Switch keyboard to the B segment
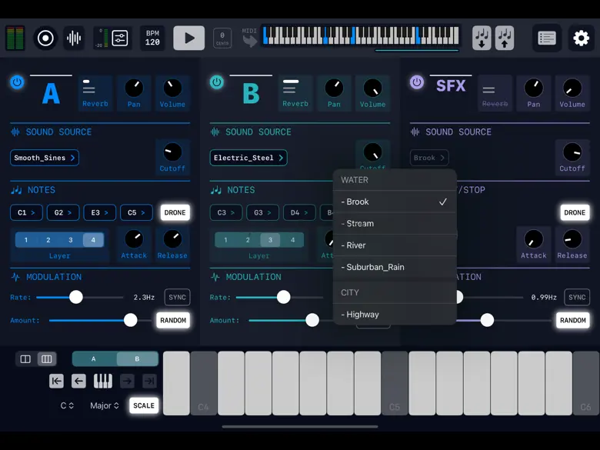600x450 pixels. click(x=137, y=359)
